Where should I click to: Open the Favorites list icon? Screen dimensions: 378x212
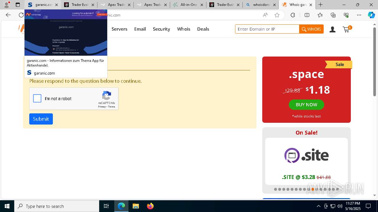[320, 15]
